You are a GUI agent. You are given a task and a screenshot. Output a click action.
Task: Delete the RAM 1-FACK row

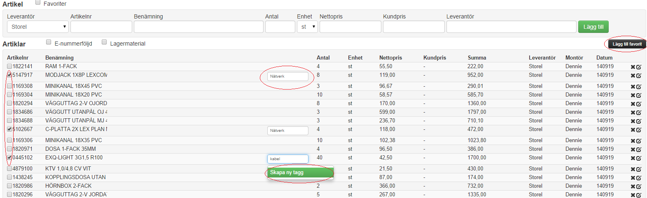coord(633,67)
